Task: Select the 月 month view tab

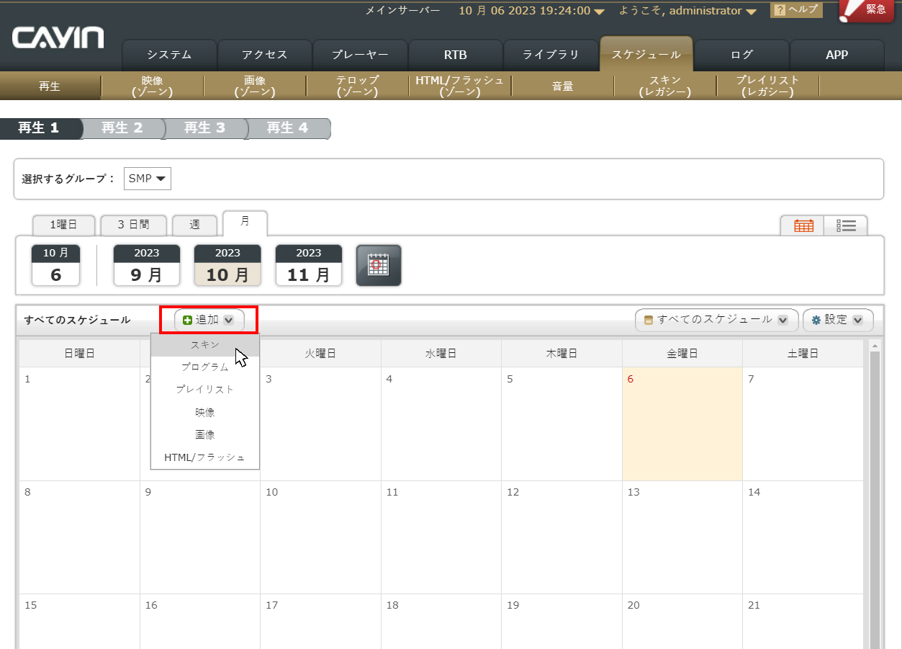Action: tap(245, 223)
